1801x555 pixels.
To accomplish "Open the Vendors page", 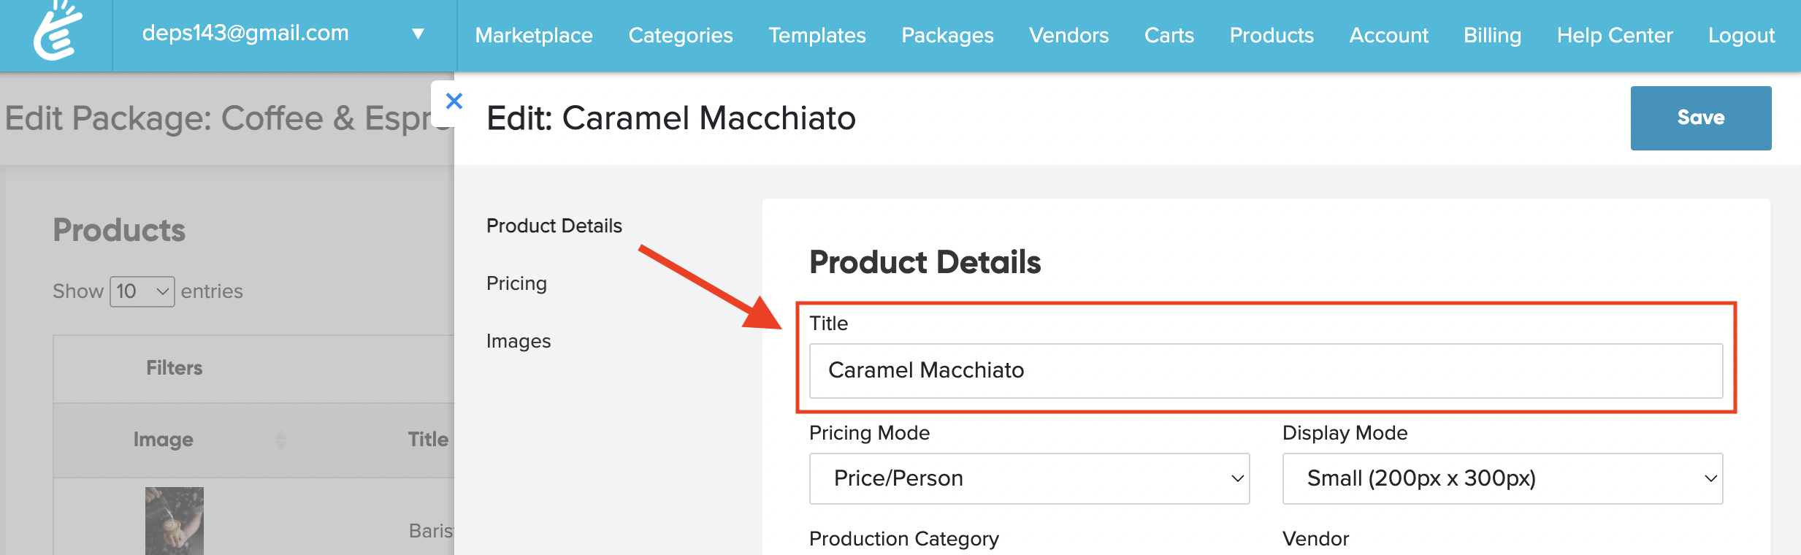I will [1068, 35].
